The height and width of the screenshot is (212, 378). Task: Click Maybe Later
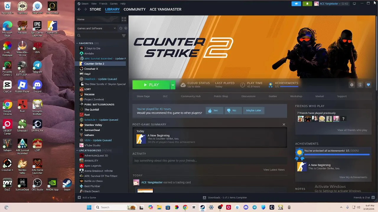point(254,110)
